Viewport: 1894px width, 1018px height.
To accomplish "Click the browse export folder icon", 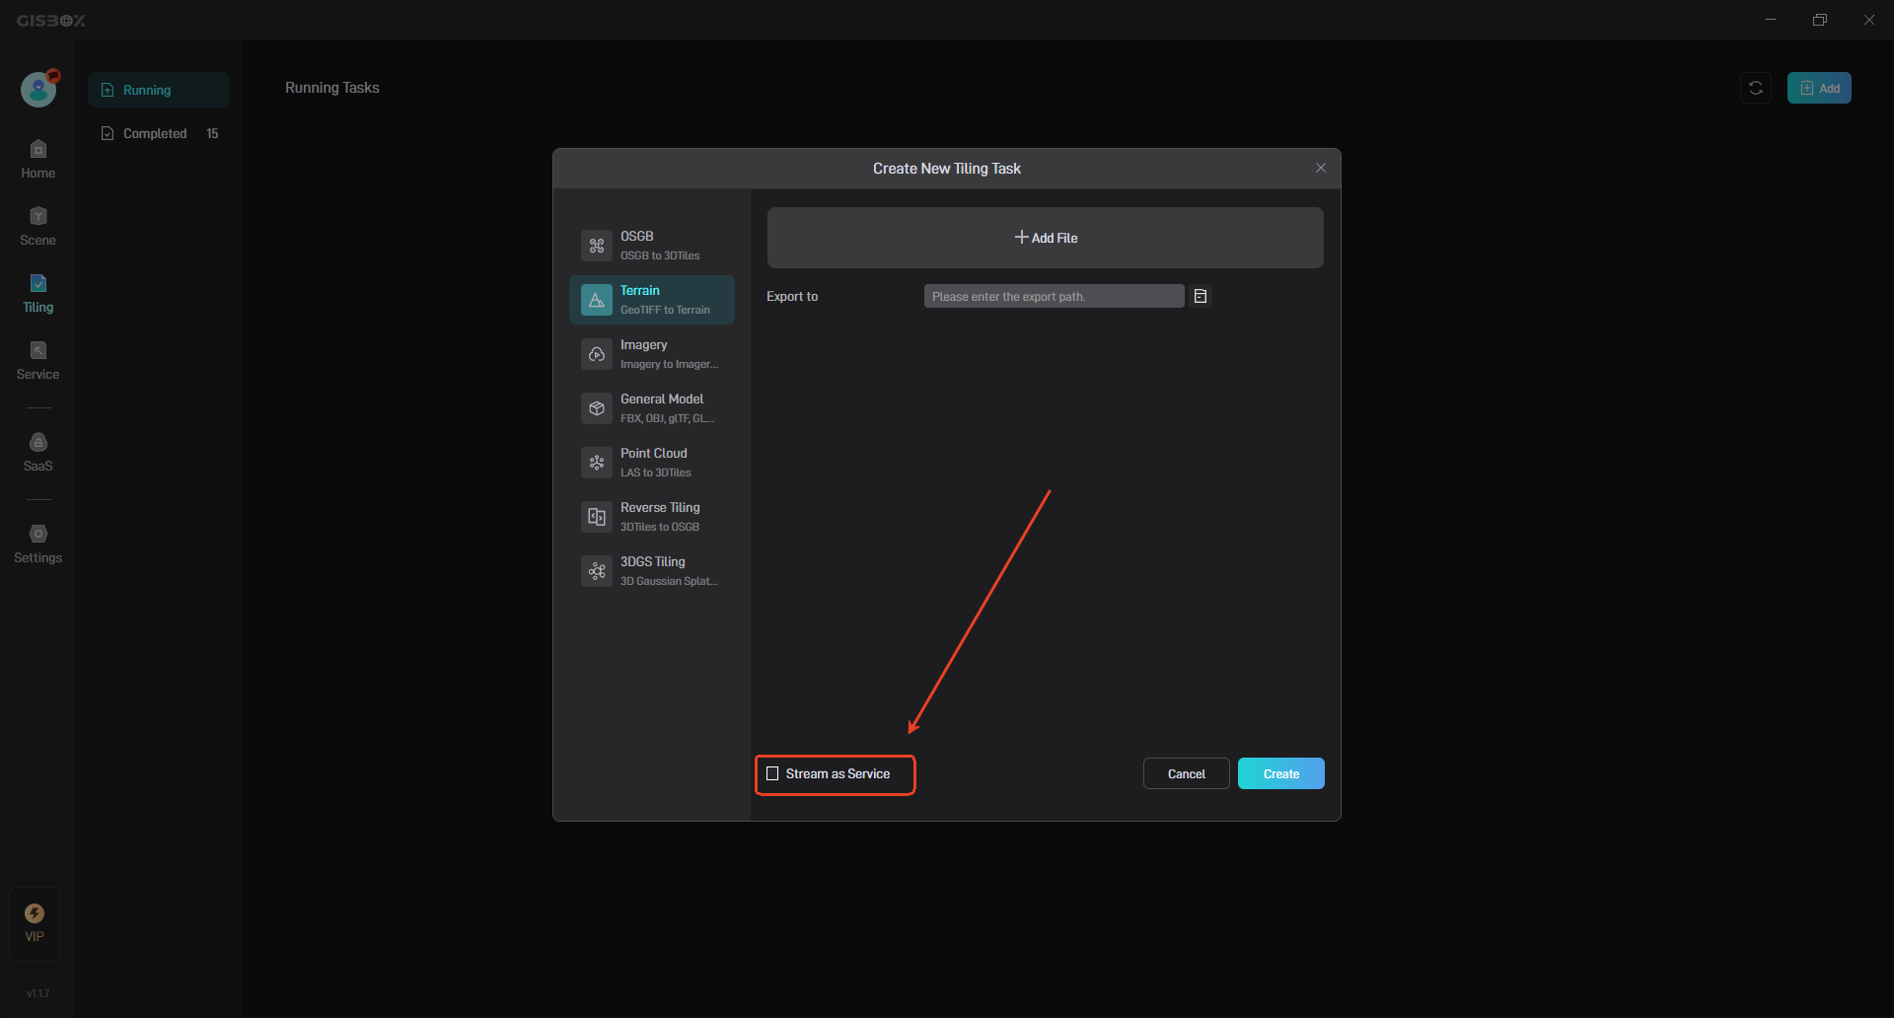I will (1201, 296).
